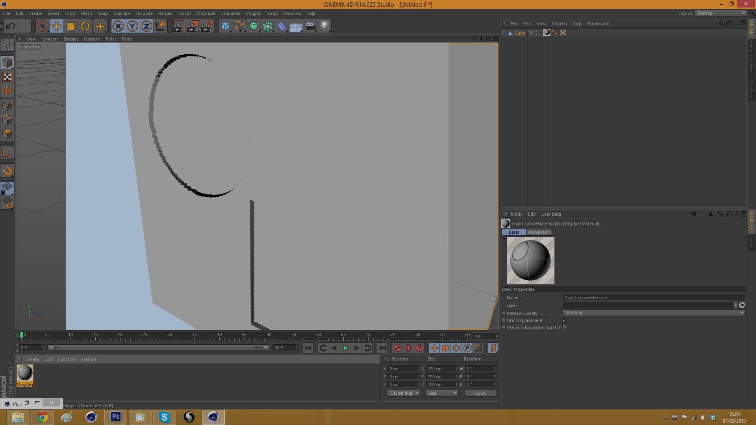756x425 pixels.
Task: Open Edit Render Settings icon
Action: click(x=207, y=26)
